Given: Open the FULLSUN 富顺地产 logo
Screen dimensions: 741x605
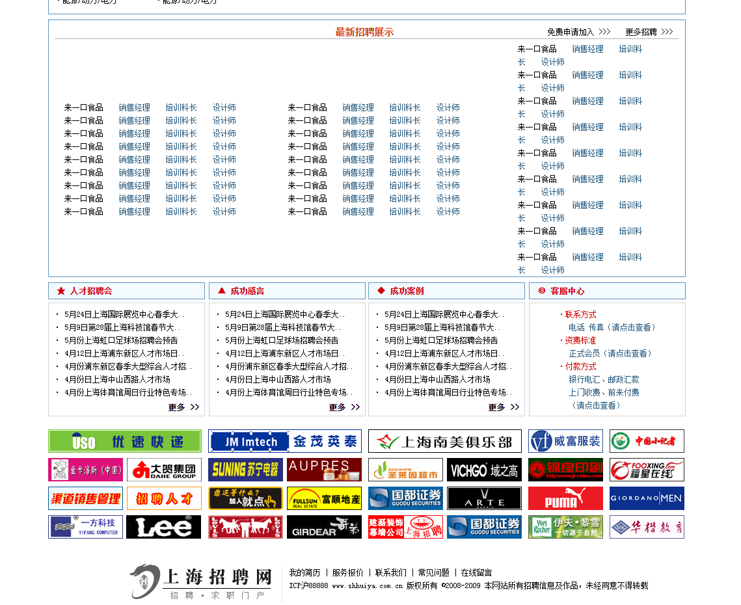Looking at the screenshot, I should pos(324,498).
